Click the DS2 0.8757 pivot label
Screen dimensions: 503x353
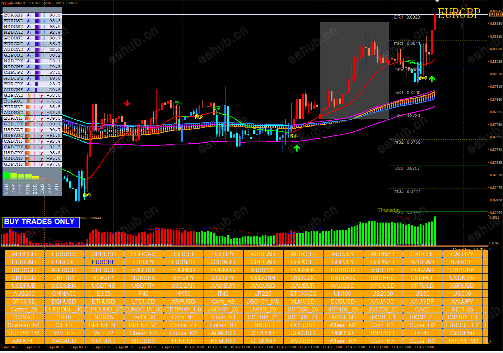407,168
